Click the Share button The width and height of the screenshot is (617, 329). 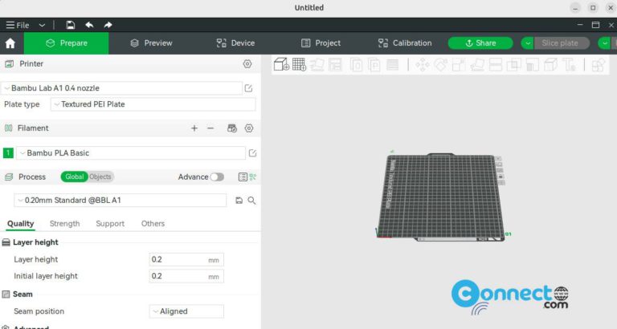pos(480,43)
